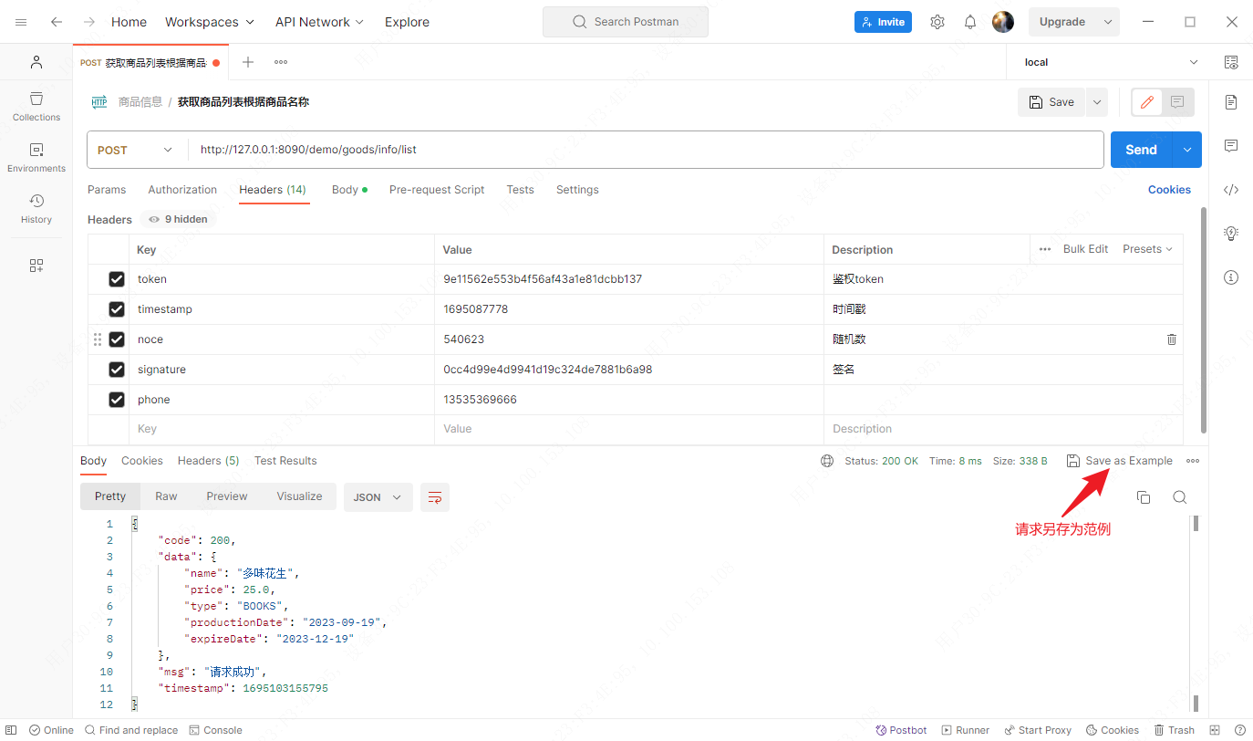Search the response with magnifier icon
This screenshot has height=741, width=1253.
point(1179,497)
